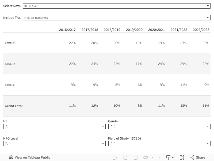Enter full screen mode

click(x=182, y=158)
